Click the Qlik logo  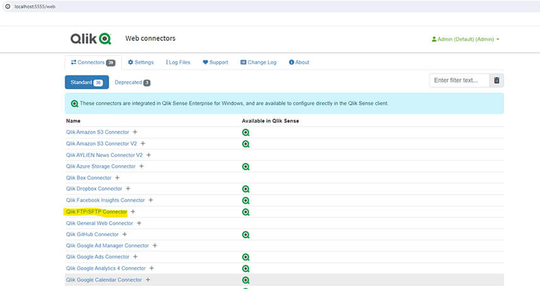(x=91, y=38)
